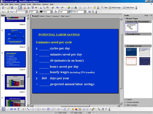Click the Slide Show toolbar button
Viewport: 153px width, 114px height.
pyautogui.click(x=129, y=8)
